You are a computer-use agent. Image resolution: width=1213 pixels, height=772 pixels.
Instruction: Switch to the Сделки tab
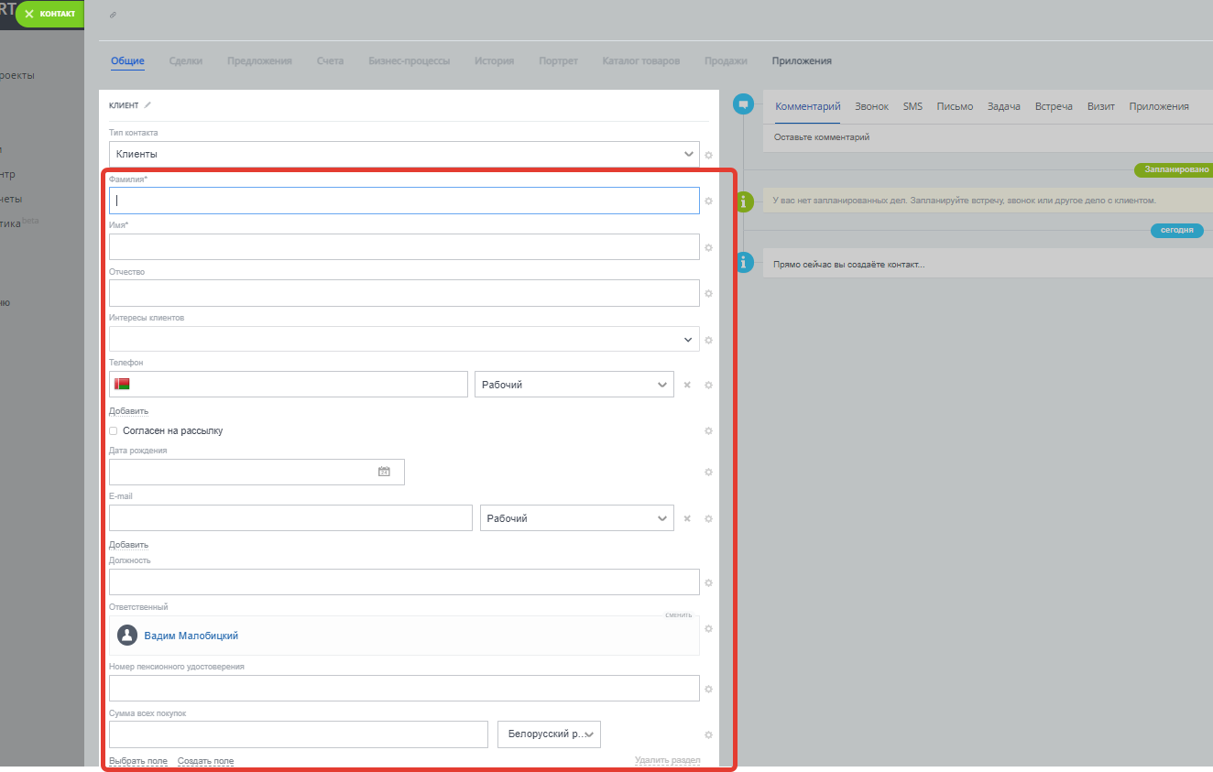coord(185,61)
